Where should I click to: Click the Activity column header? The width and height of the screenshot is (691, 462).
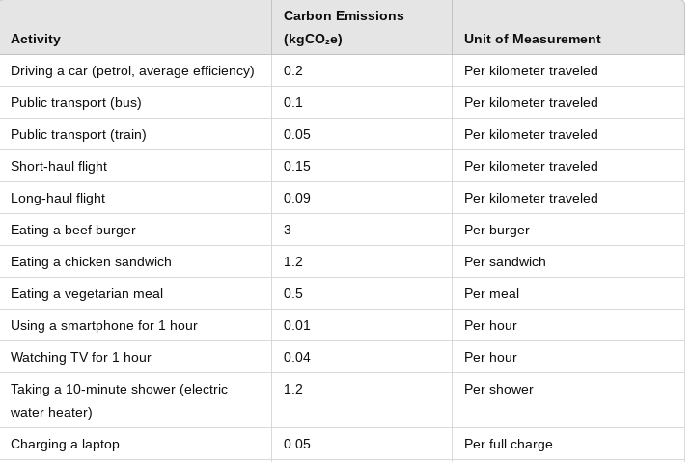click(36, 39)
